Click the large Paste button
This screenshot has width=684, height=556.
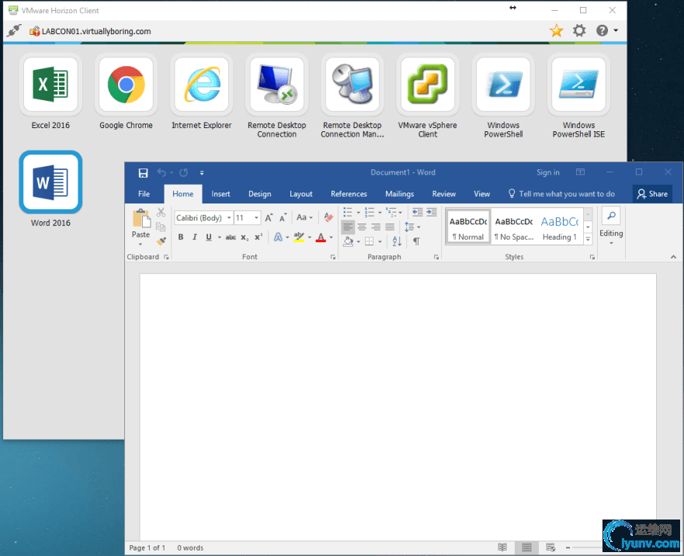(x=141, y=223)
